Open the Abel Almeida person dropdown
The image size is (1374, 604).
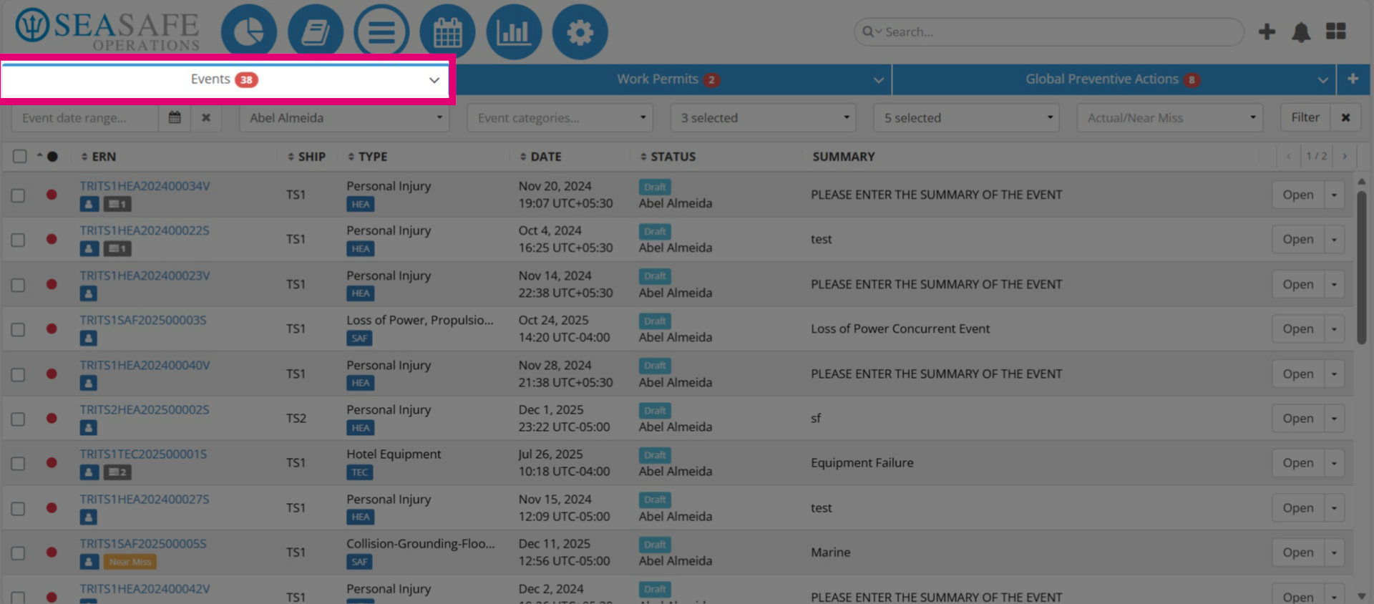click(x=344, y=117)
